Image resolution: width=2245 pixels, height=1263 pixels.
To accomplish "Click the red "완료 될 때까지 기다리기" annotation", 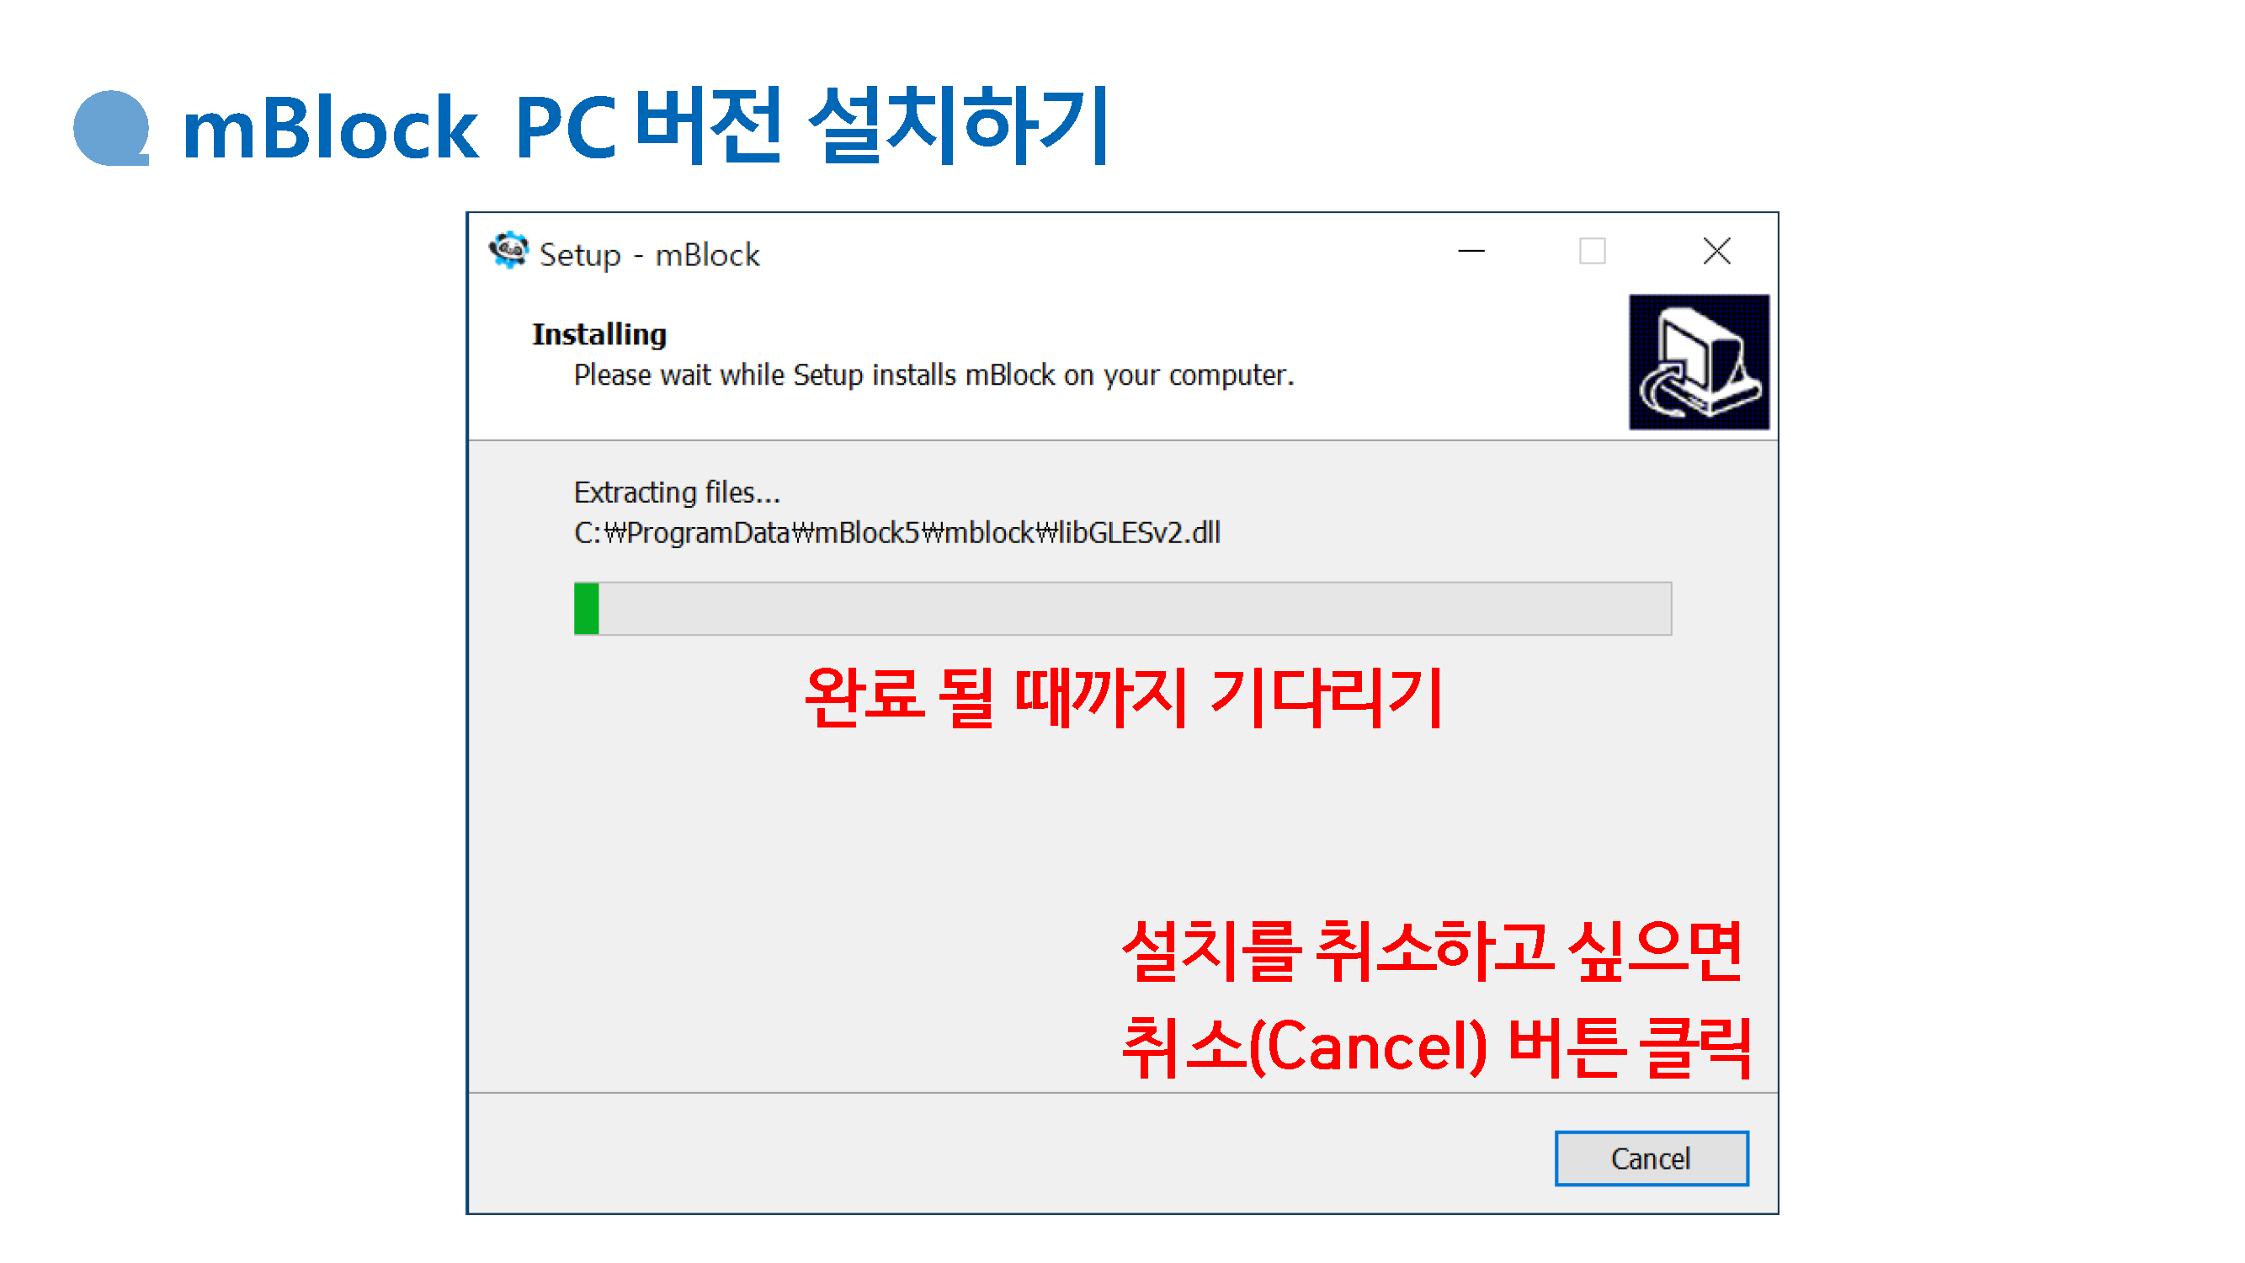I will pyautogui.click(x=1124, y=698).
